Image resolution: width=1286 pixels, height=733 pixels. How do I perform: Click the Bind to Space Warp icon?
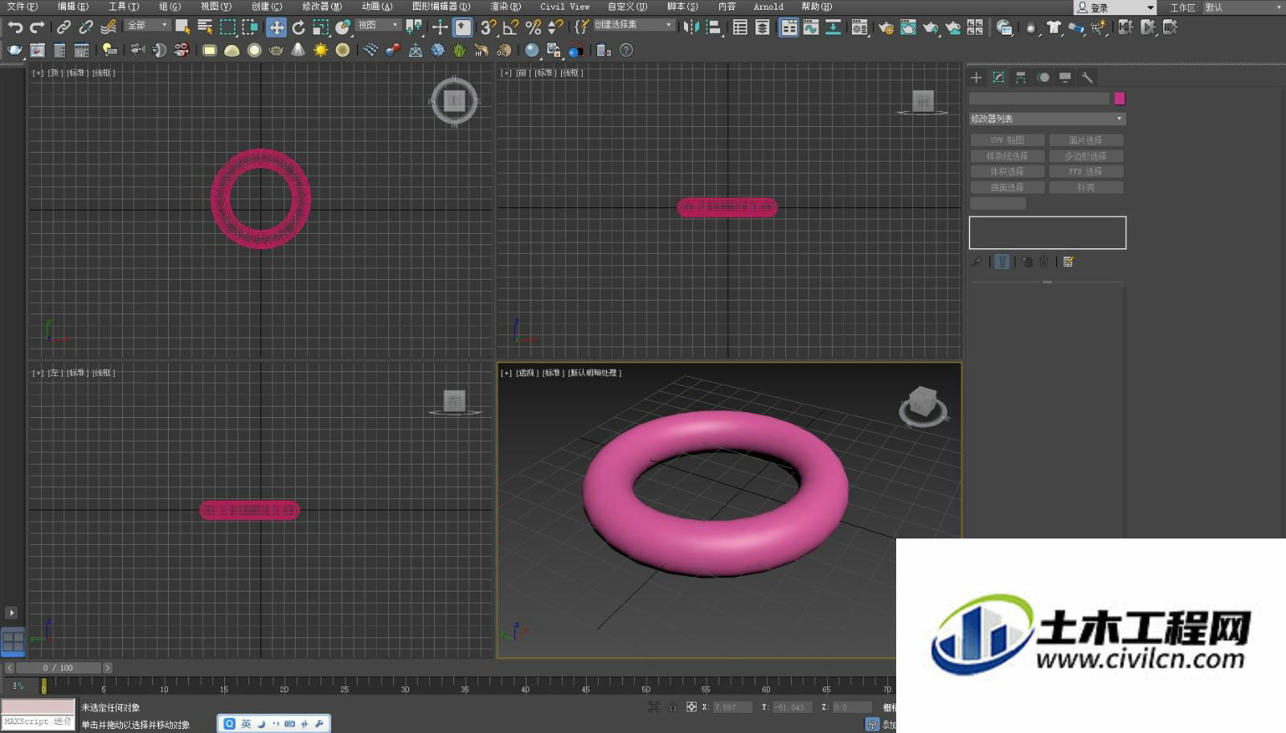(x=109, y=27)
